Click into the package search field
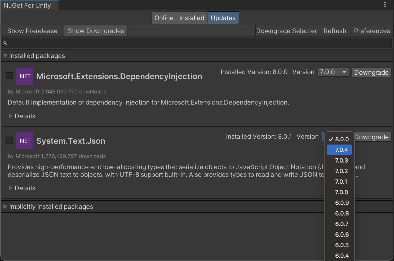This screenshot has height=261, width=394. (196, 43)
